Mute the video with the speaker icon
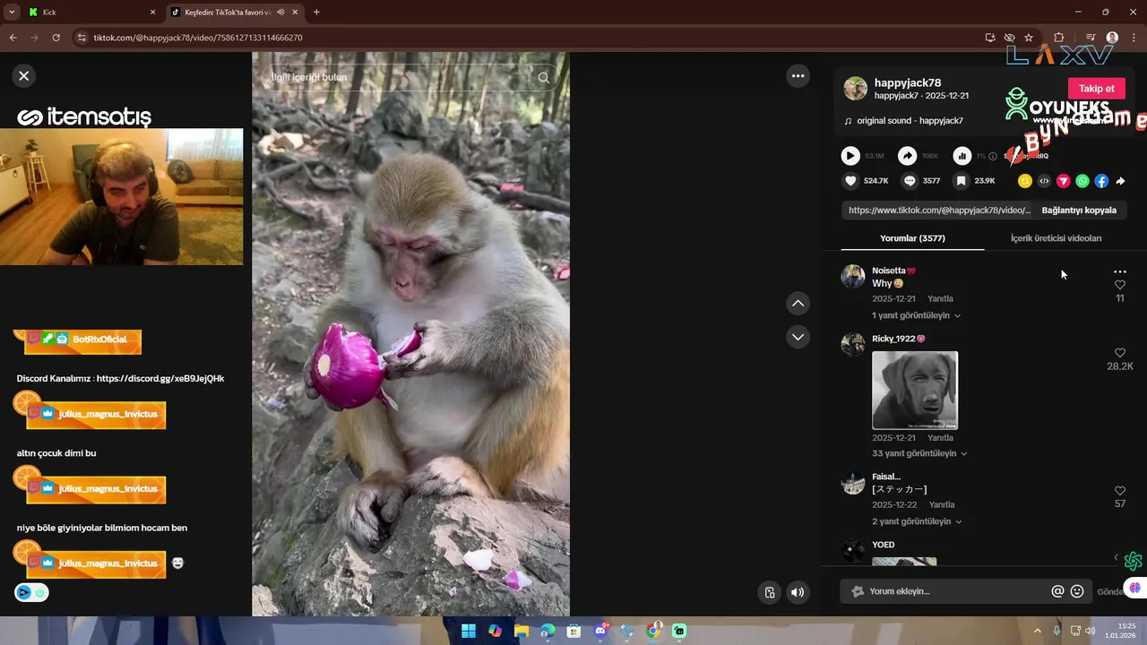Viewport: 1147px width, 645px height. [x=798, y=592]
